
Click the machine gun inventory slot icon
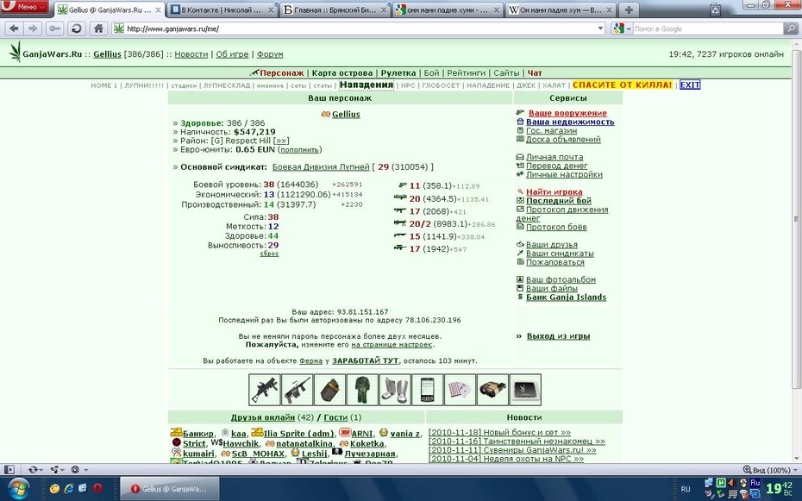(x=297, y=390)
